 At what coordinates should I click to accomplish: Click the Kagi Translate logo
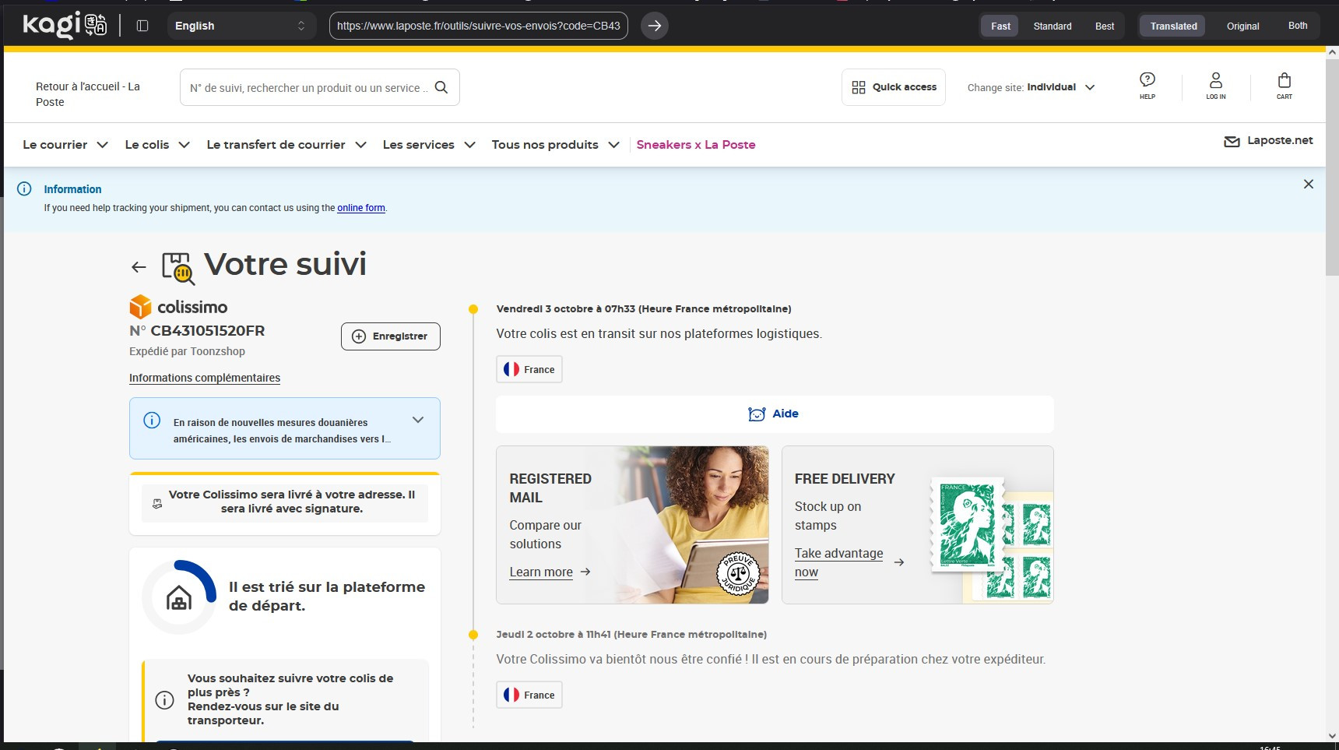[65, 26]
